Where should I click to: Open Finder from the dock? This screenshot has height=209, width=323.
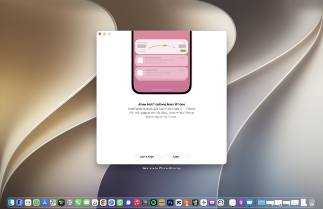[x=11, y=203]
